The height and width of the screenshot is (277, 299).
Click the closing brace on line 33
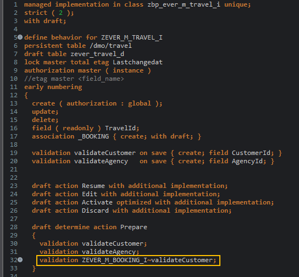[34, 268]
